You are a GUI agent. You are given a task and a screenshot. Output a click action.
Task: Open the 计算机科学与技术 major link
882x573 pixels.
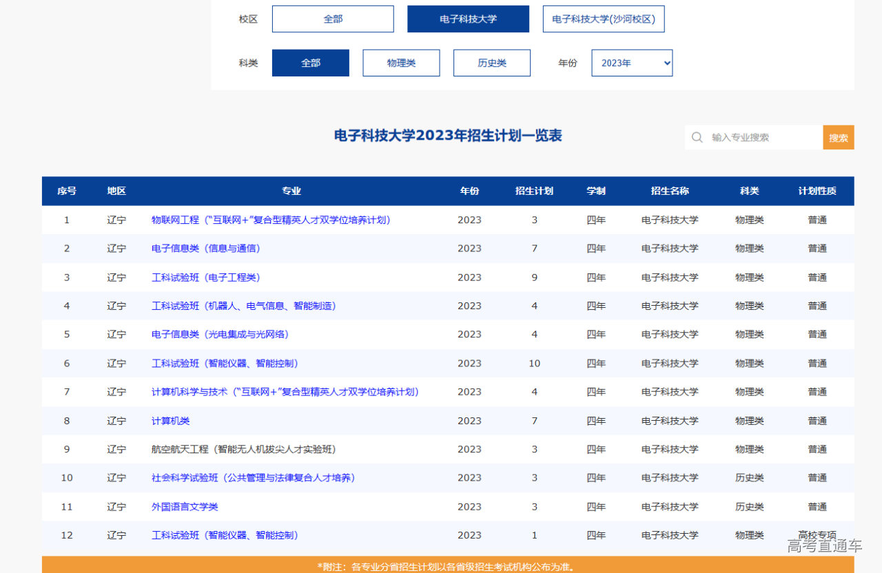coord(284,391)
